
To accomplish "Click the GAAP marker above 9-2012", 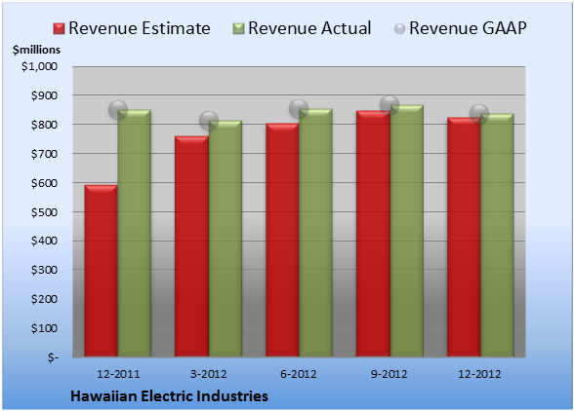I will coord(389,105).
